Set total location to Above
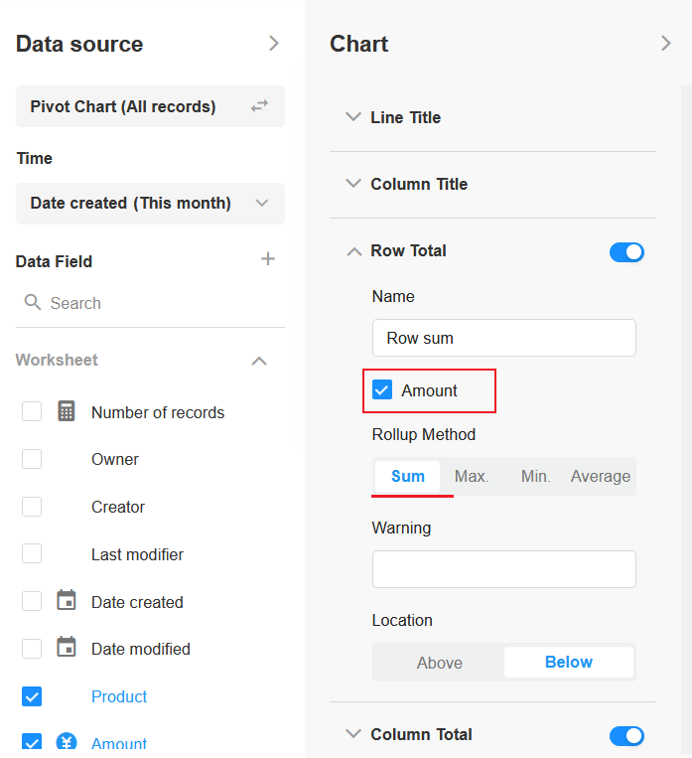The width and height of the screenshot is (692, 758). (x=439, y=663)
